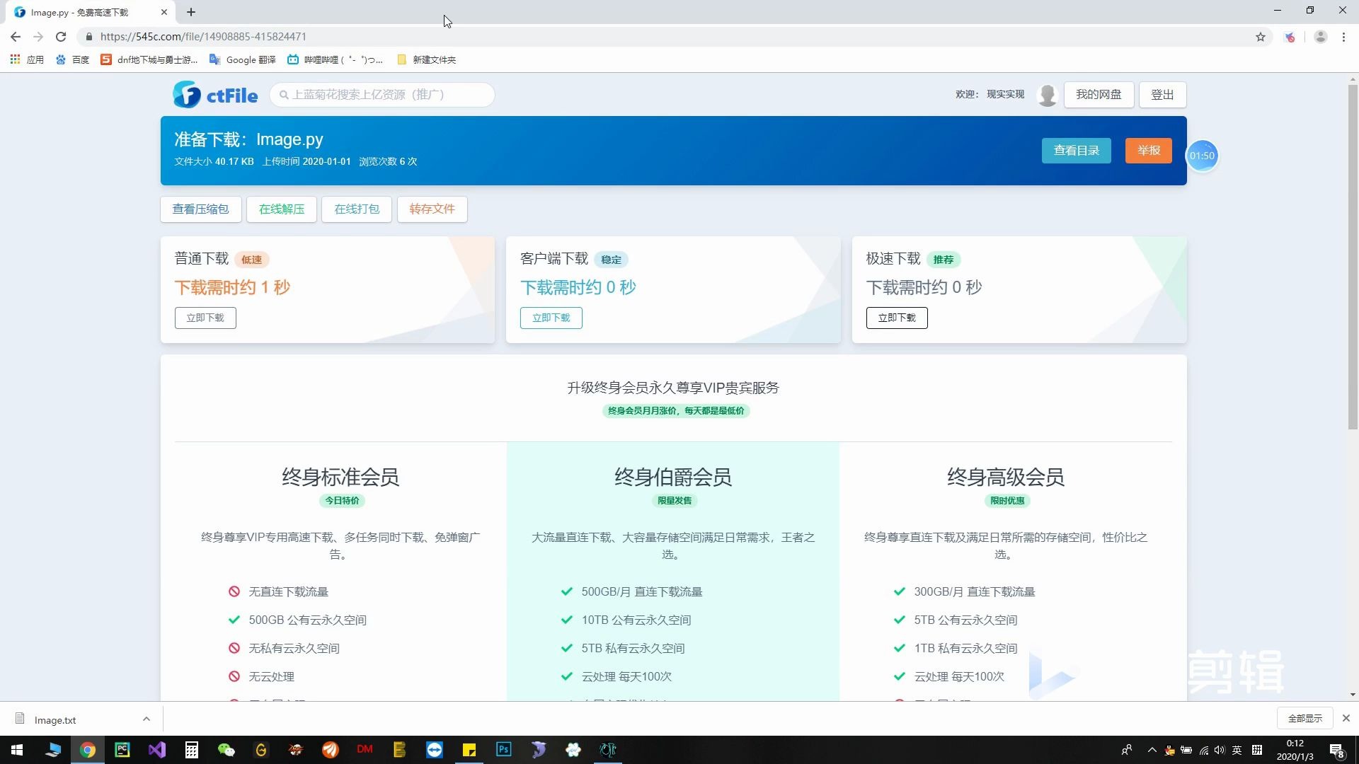Focus the ctFile resource search box
The width and height of the screenshot is (1359, 764).
point(382,95)
